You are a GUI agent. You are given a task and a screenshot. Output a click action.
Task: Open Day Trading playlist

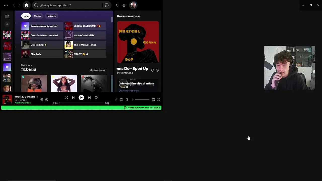point(42,45)
